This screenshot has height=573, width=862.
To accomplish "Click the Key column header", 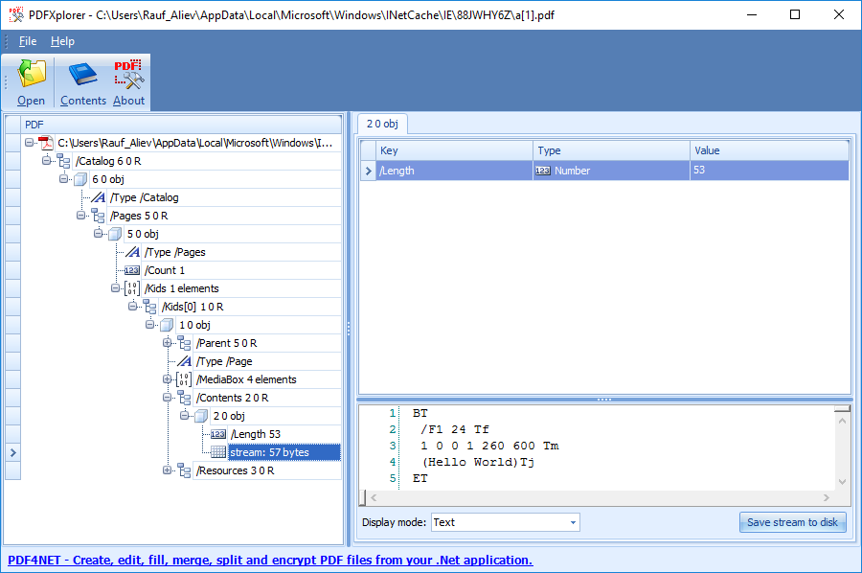I will point(454,150).
